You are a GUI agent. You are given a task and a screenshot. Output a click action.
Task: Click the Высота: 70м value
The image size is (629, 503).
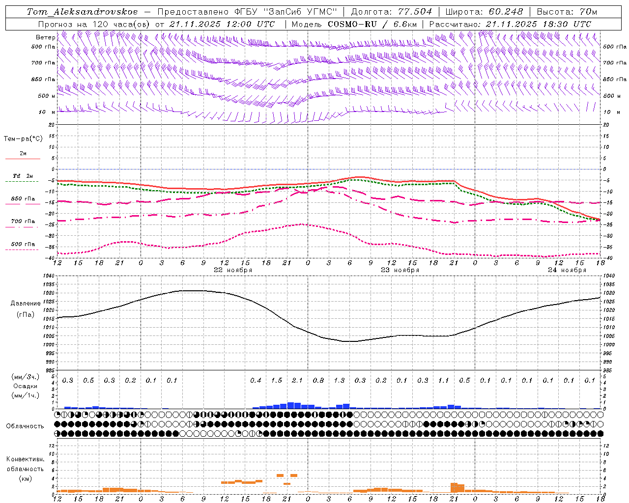[x=567, y=12]
